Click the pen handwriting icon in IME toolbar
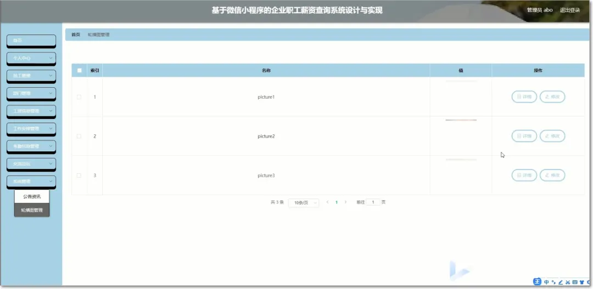The width and height of the screenshot is (593, 289). click(x=561, y=282)
